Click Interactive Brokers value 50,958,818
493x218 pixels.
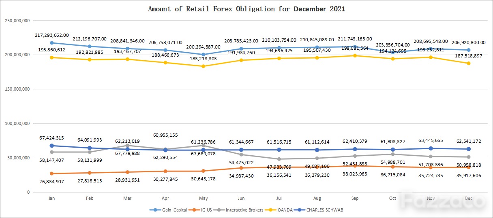pyautogui.click(x=469, y=165)
